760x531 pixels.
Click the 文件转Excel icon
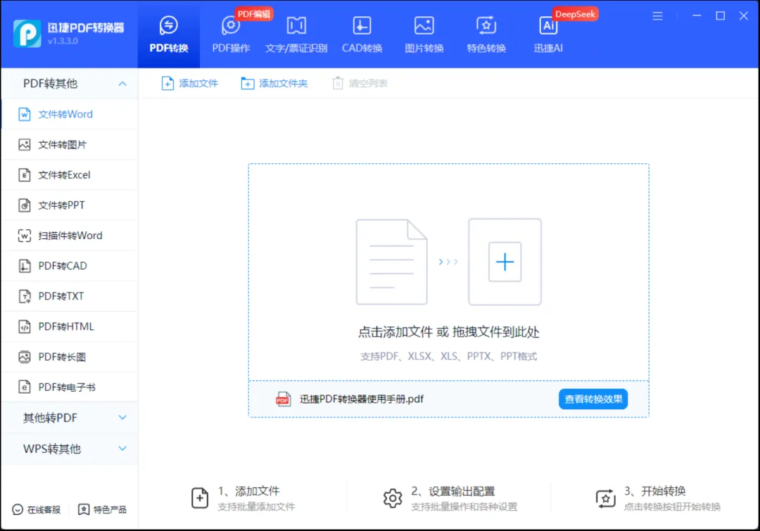24,175
